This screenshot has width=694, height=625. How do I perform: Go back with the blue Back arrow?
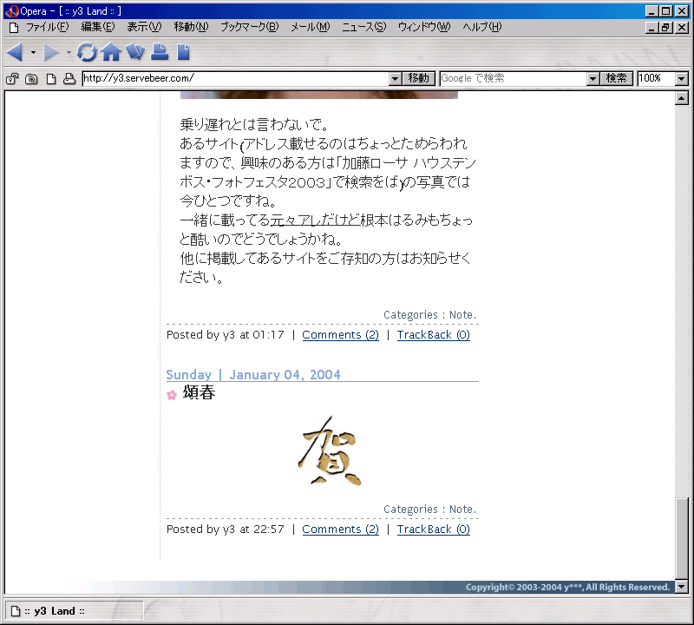[x=15, y=52]
